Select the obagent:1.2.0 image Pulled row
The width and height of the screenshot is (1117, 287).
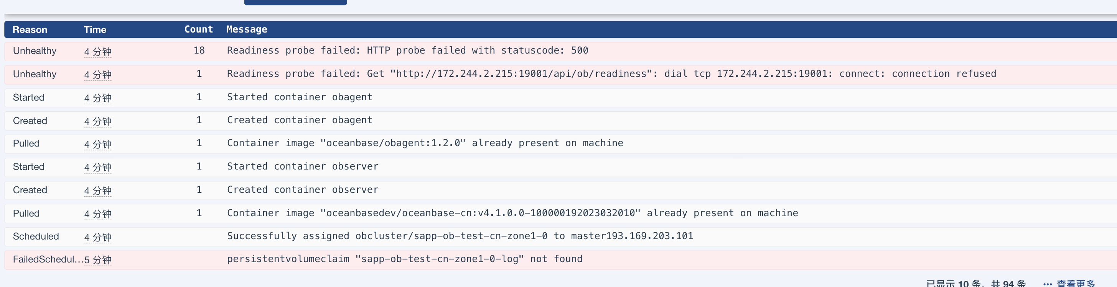coord(561,144)
